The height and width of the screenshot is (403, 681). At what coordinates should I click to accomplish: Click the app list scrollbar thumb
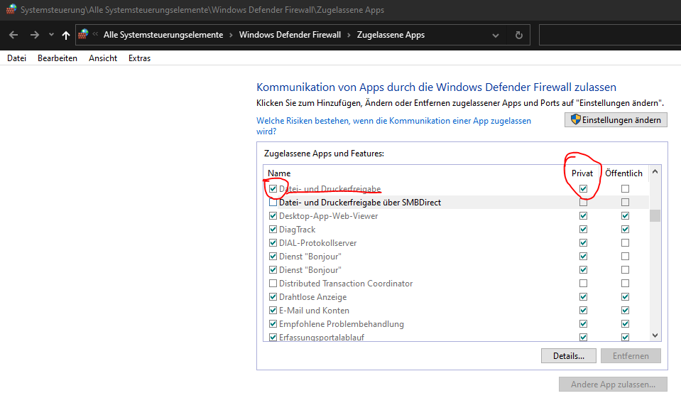click(655, 215)
